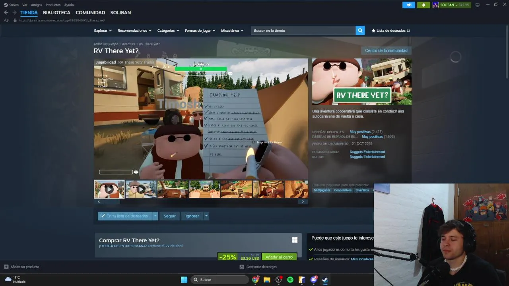The width and height of the screenshot is (509, 286).
Task: Click the Cooperativos tag
Action: [343, 190]
